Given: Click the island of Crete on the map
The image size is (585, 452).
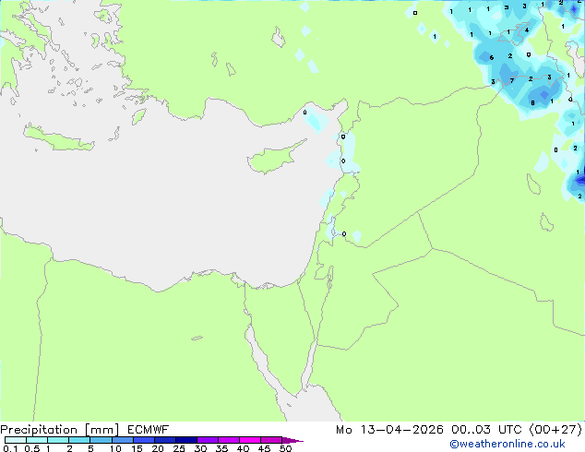Looking at the screenshot, I should tap(58, 138).
